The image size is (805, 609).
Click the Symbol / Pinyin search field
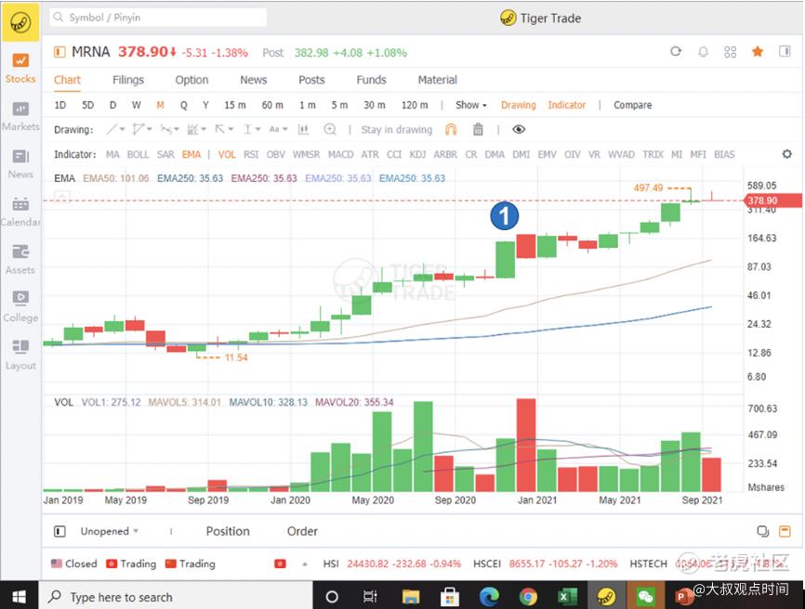pos(158,18)
